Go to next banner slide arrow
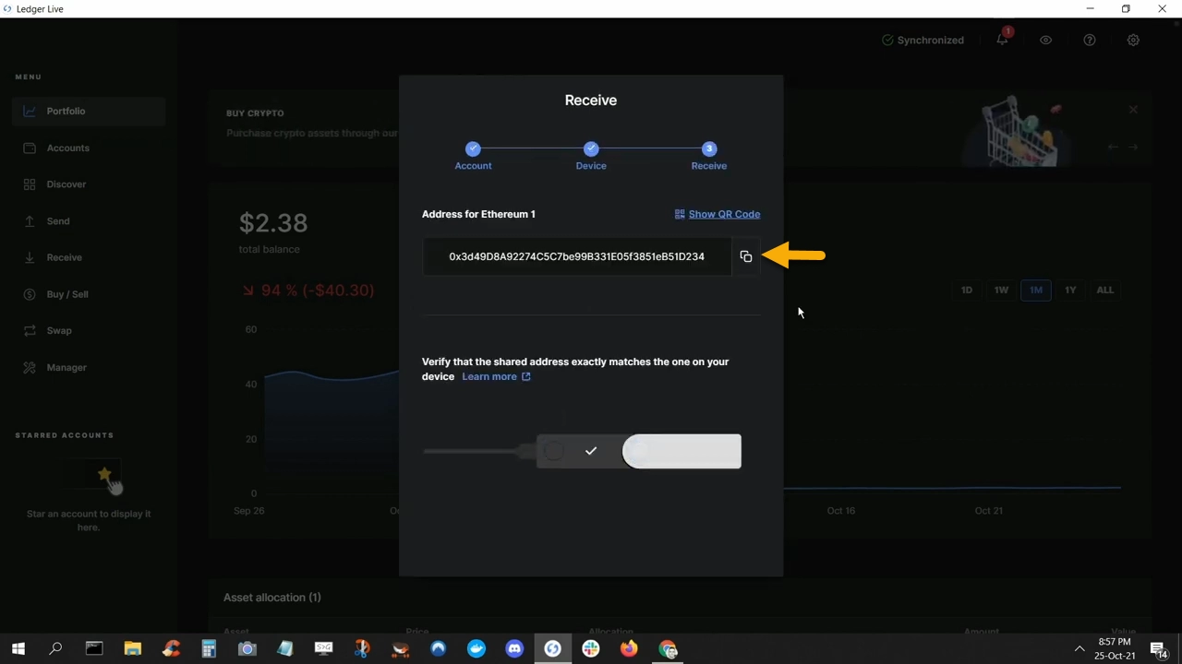Screen dimensions: 1182x664 point(1133,147)
